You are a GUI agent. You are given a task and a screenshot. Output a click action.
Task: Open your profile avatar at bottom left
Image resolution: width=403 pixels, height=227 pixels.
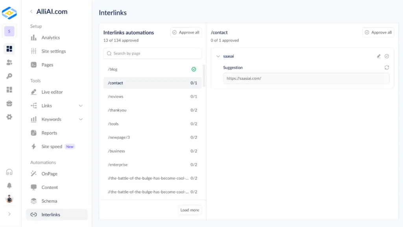[x=9, y=199]
